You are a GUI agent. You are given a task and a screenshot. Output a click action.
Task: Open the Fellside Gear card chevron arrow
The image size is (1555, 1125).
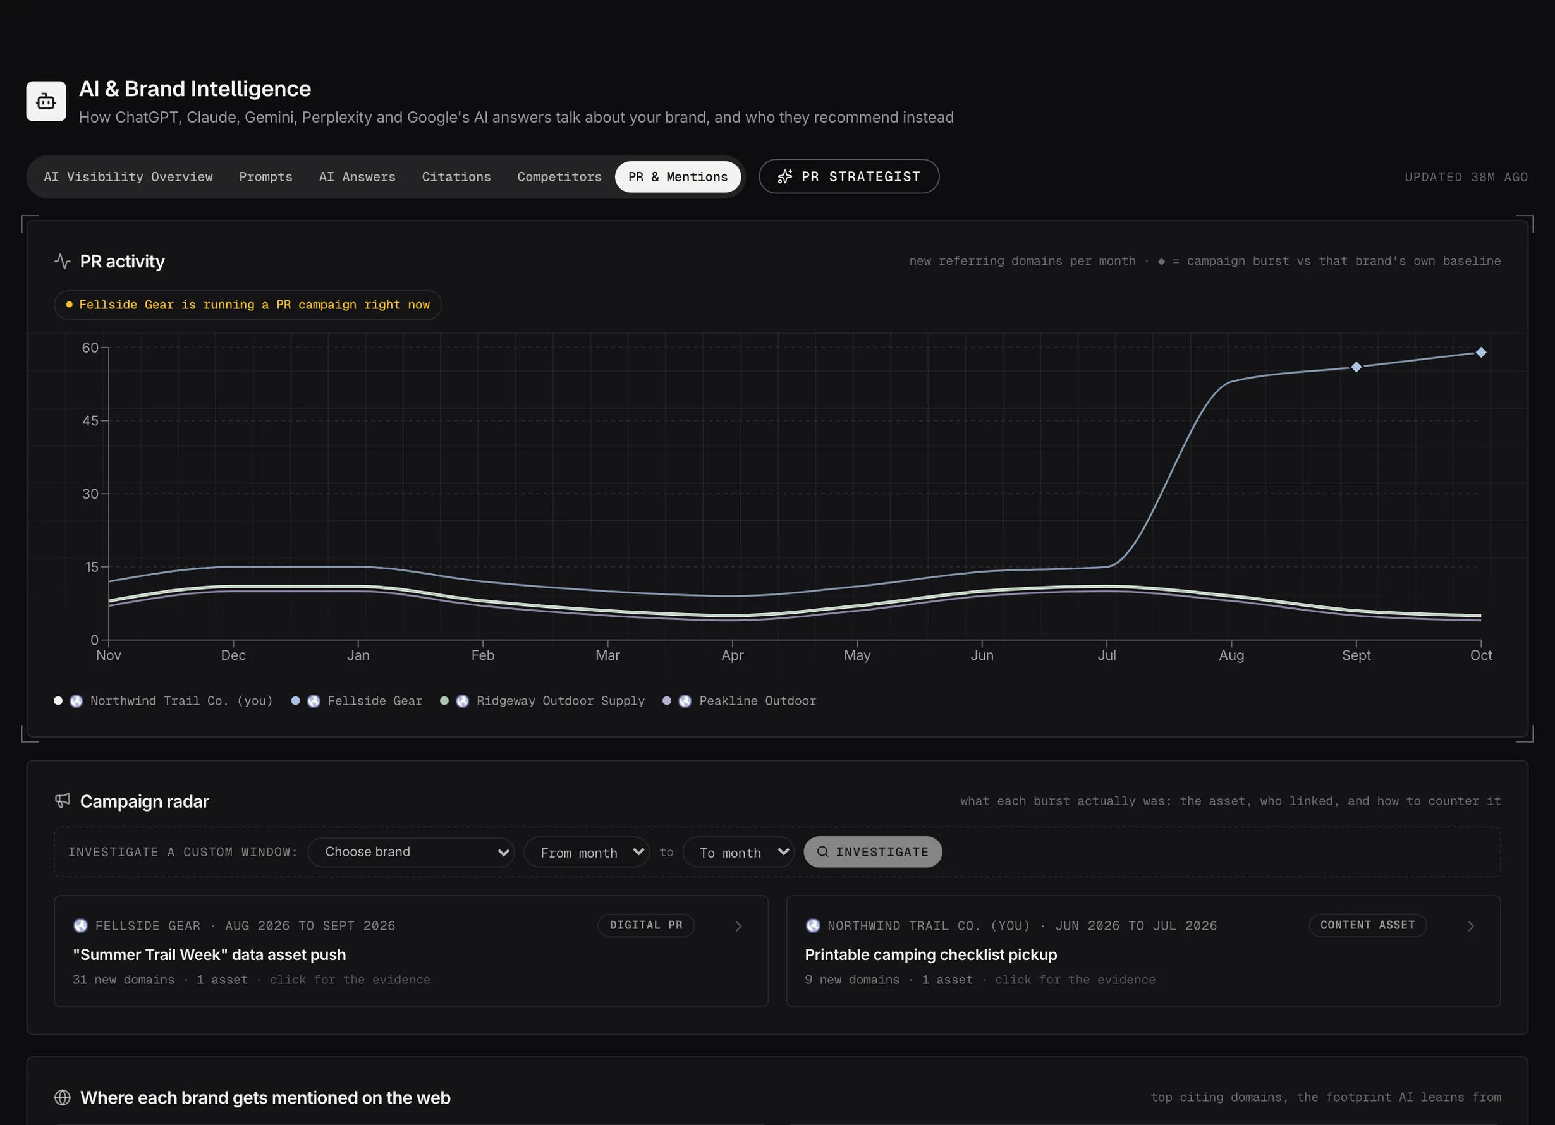pyautogui.click(x=738, y=926)
